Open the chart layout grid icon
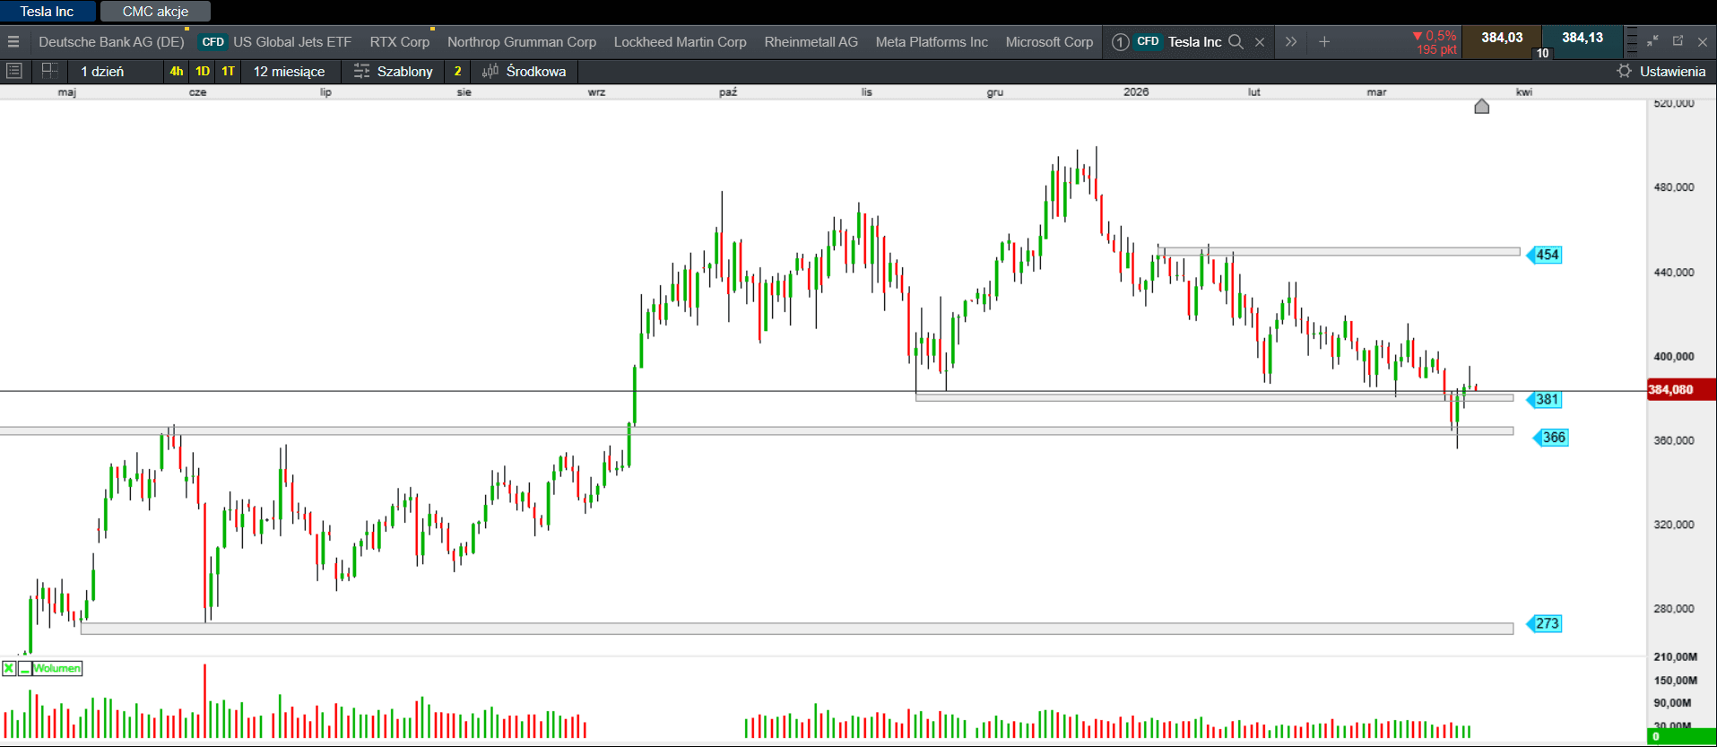The image size is (1717, 747). (50, 71)
